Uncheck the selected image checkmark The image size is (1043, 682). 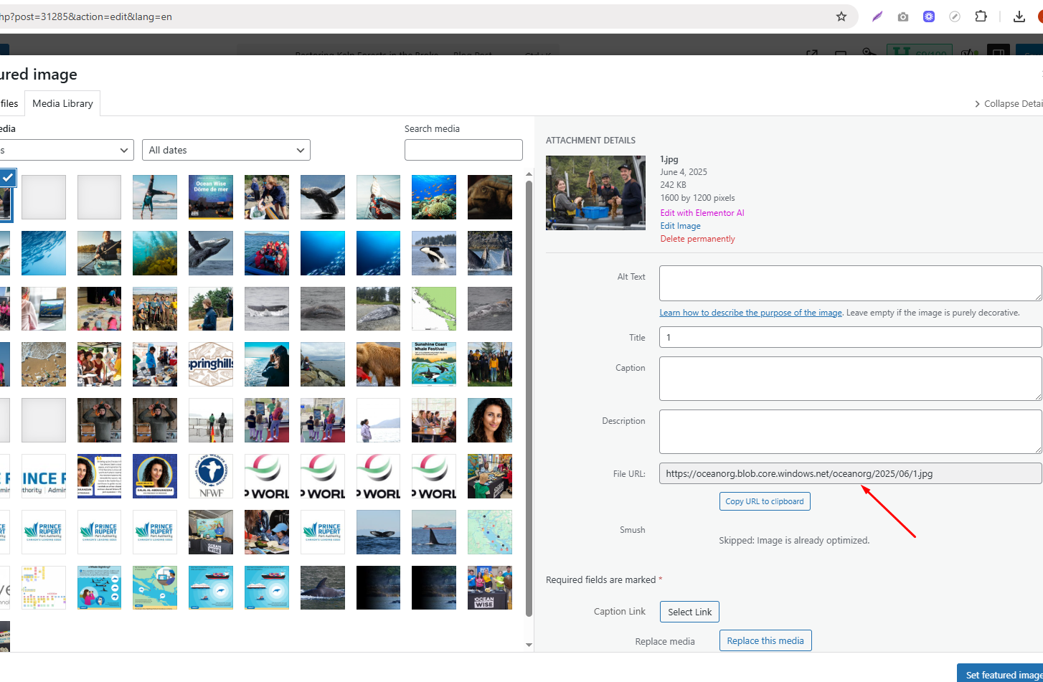[7, 177]
